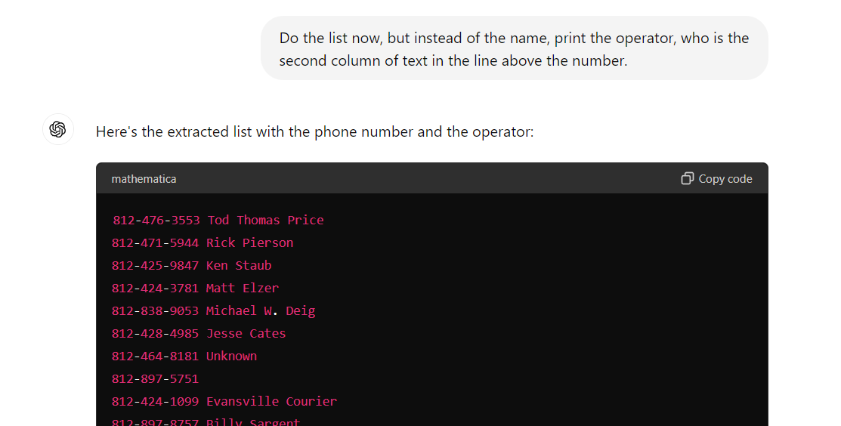This screenshot has width=841, height=426.
Task: Select the Evansville Courier operator text
Action: [x=271, y=402]
